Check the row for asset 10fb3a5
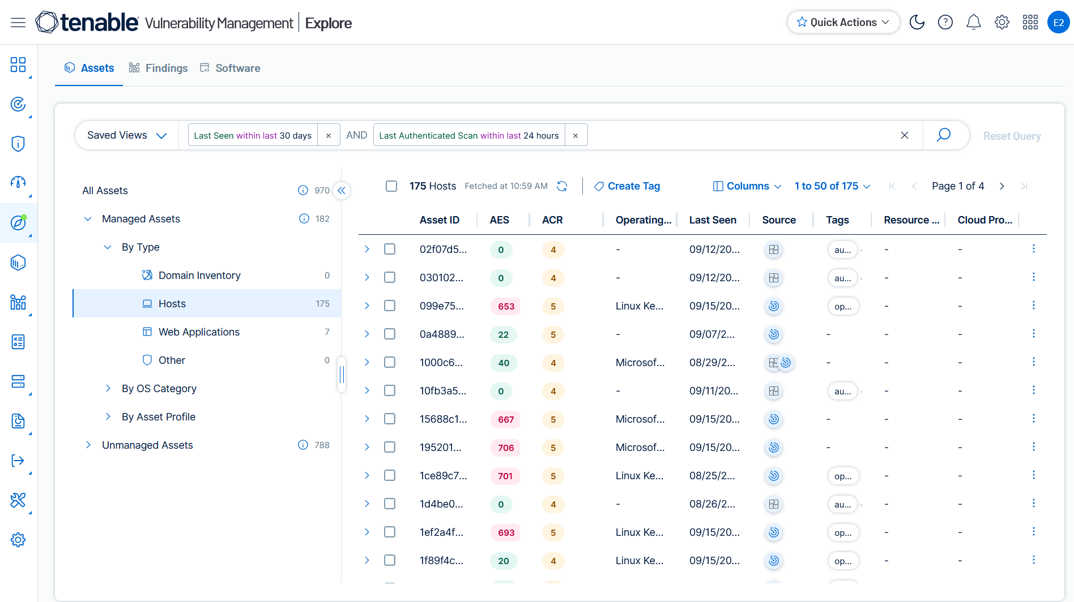Image resolution: width=1074 pixels, height=602 pixels. (390, 390)
